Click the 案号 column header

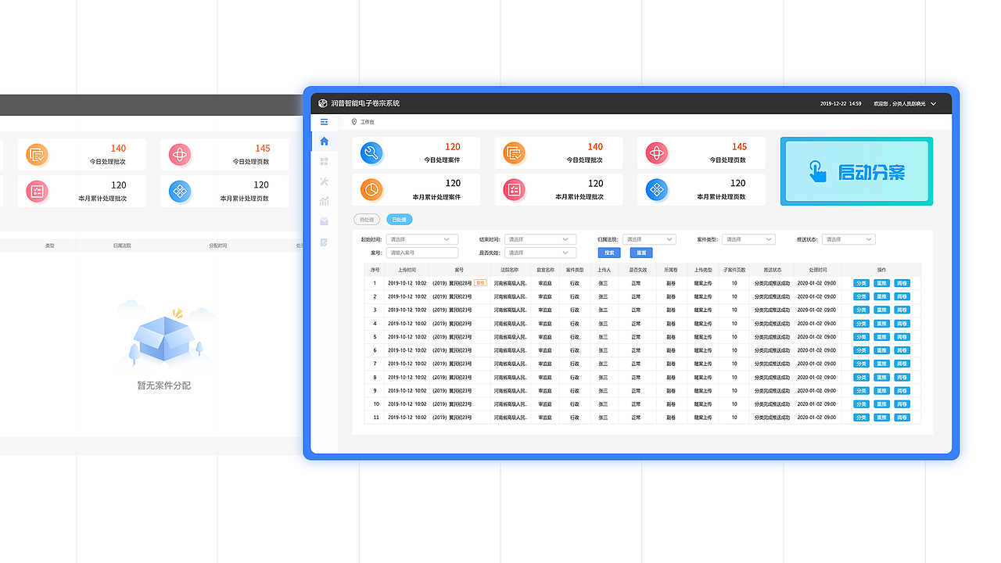(459, 270)
